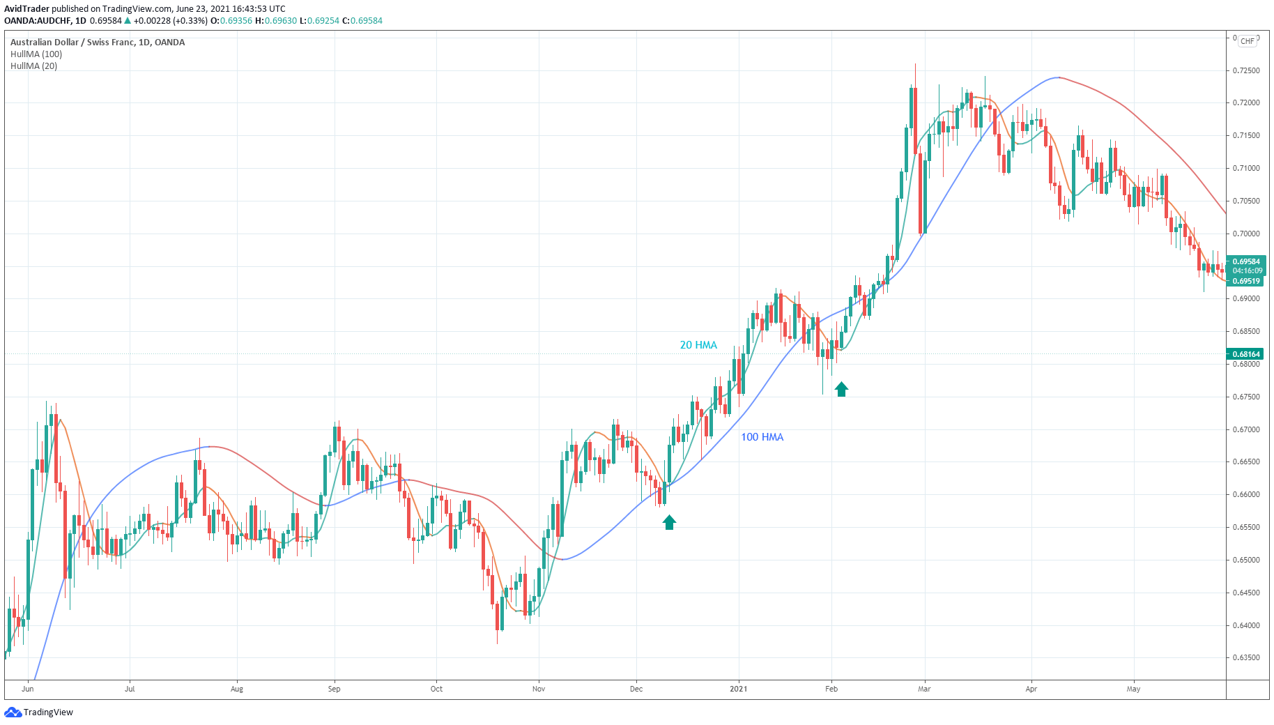Click the 2021 label on time axis

coord(739,689)
